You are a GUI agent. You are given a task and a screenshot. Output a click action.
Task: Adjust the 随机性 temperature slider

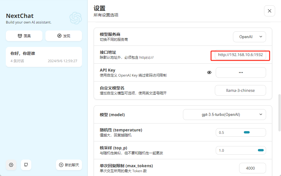(x=246, y=133)
